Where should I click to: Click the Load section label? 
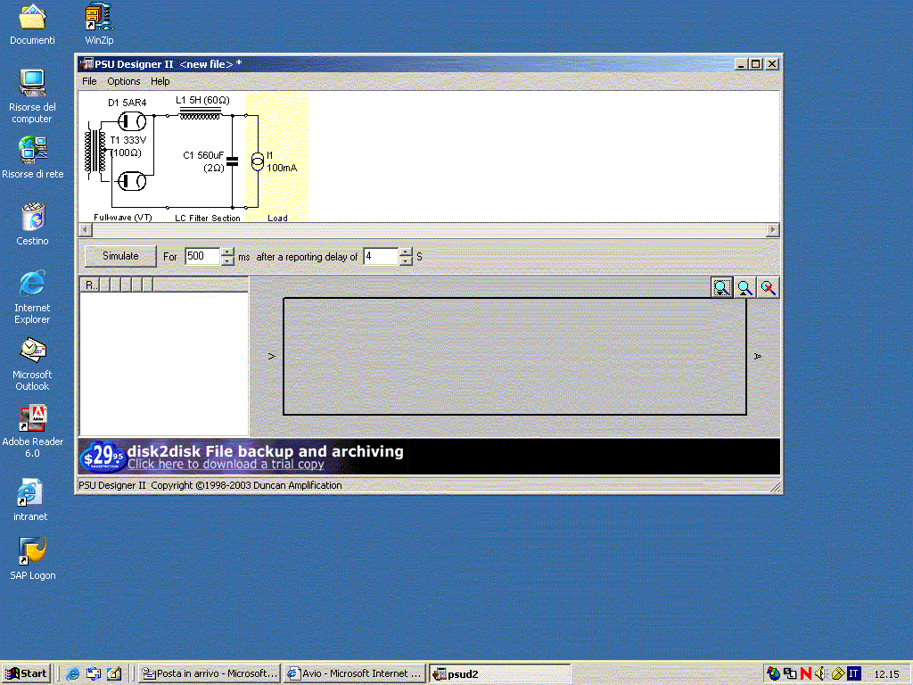coord(277,218)
